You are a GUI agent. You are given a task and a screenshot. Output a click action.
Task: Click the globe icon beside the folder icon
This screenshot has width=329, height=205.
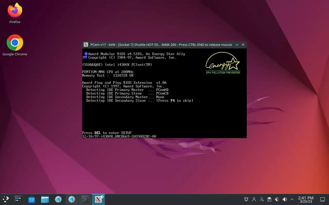coord(58,199)
